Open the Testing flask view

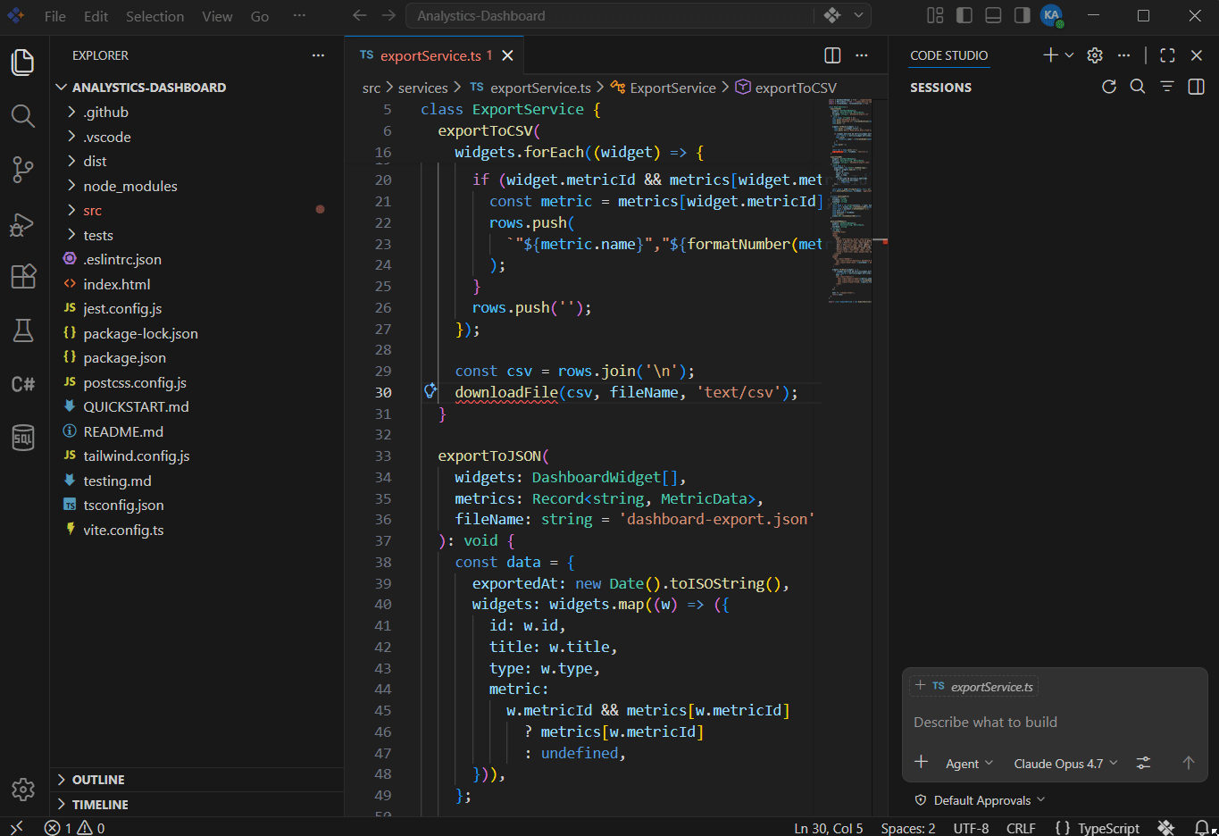coord(23,330)
